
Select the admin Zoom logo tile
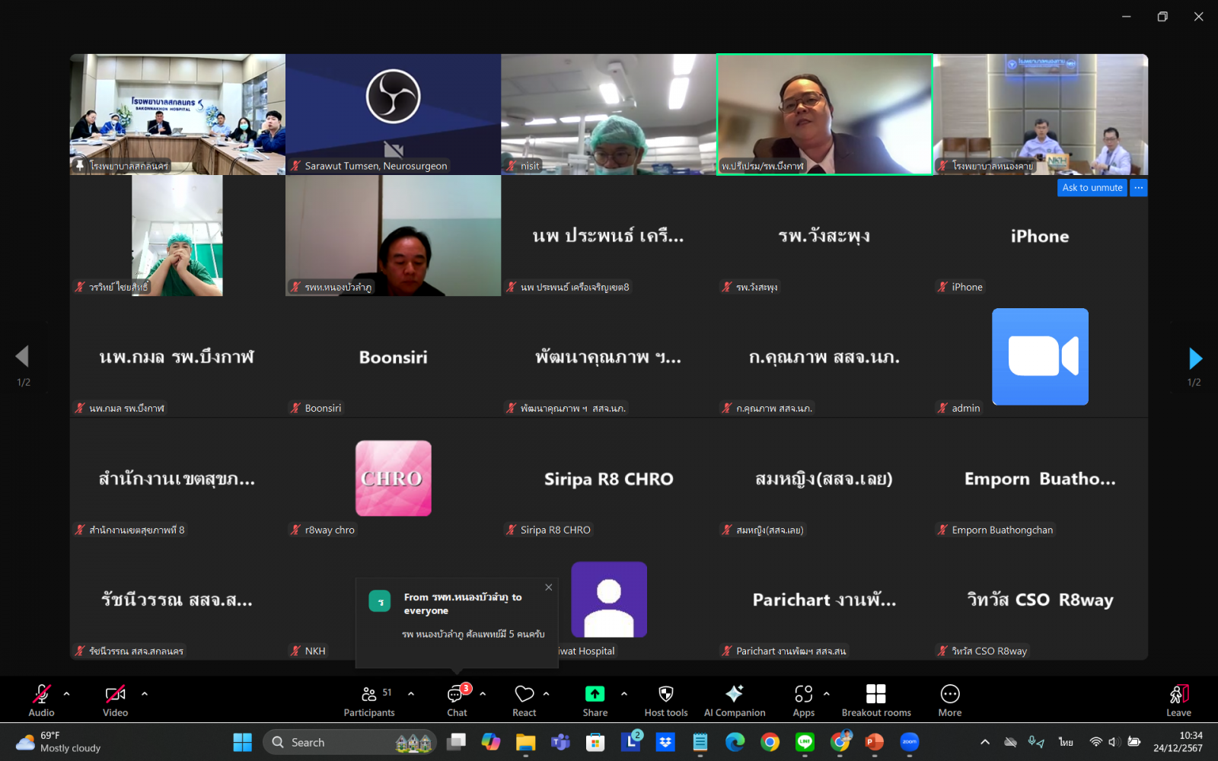pos(1040,357)
